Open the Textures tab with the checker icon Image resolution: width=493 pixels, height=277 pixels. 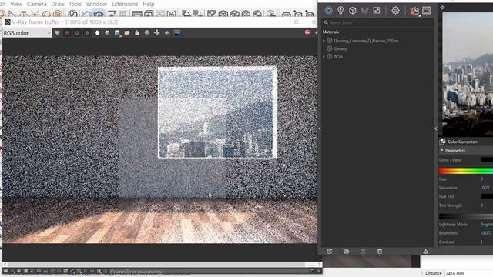pos(377,10)
